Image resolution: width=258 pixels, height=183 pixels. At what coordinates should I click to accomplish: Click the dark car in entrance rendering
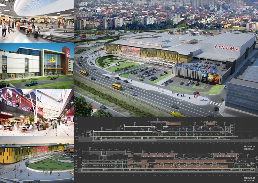(31, 83)
